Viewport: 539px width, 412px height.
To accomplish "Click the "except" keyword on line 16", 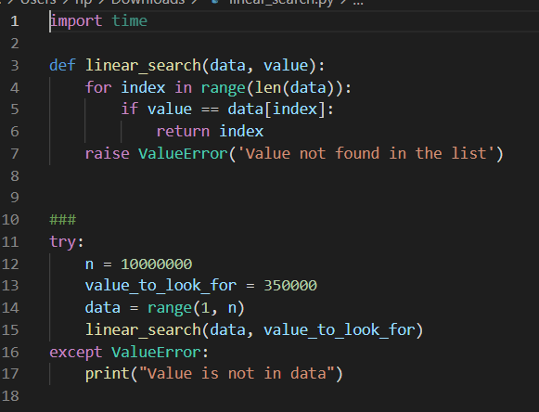I will tap(76, 353).
